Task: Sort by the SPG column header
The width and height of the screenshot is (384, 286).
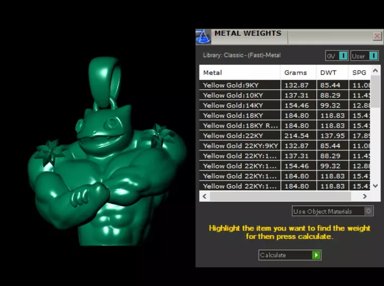Action: click(359, 73)
